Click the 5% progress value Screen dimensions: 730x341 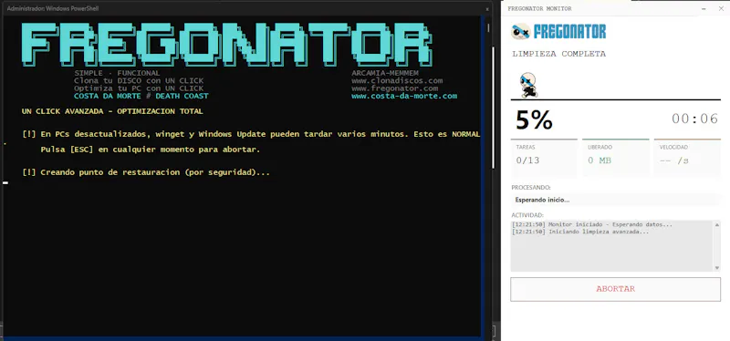(x=534, y=120)
